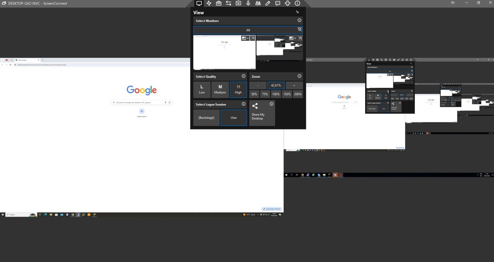This screenshot has height=262, width=494.
Task: Select Low quality option
Action: click(x=202, y=89)
